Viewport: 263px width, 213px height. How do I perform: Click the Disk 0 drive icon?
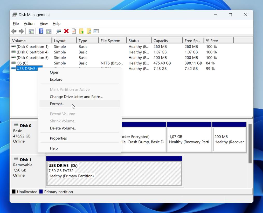pyautogui.click(x=16, y=125)
